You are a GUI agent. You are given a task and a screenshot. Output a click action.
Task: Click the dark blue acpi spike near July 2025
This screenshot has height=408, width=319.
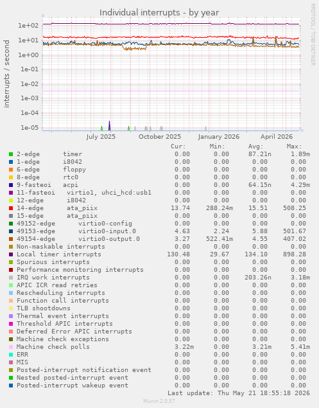pyautogui.click(x=110, y=126)
